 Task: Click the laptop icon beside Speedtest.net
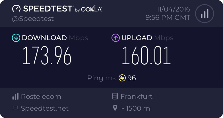click(15, 108)
